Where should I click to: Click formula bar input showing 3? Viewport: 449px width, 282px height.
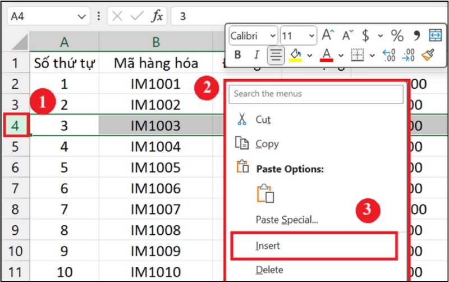point(309,16)
